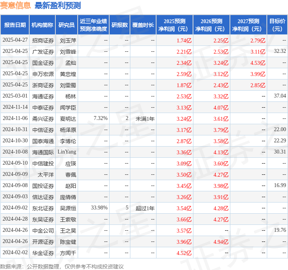Click the 覆盖时长 column header
Image resolution: width=288 pixels, height=270 pixels.
143,25
